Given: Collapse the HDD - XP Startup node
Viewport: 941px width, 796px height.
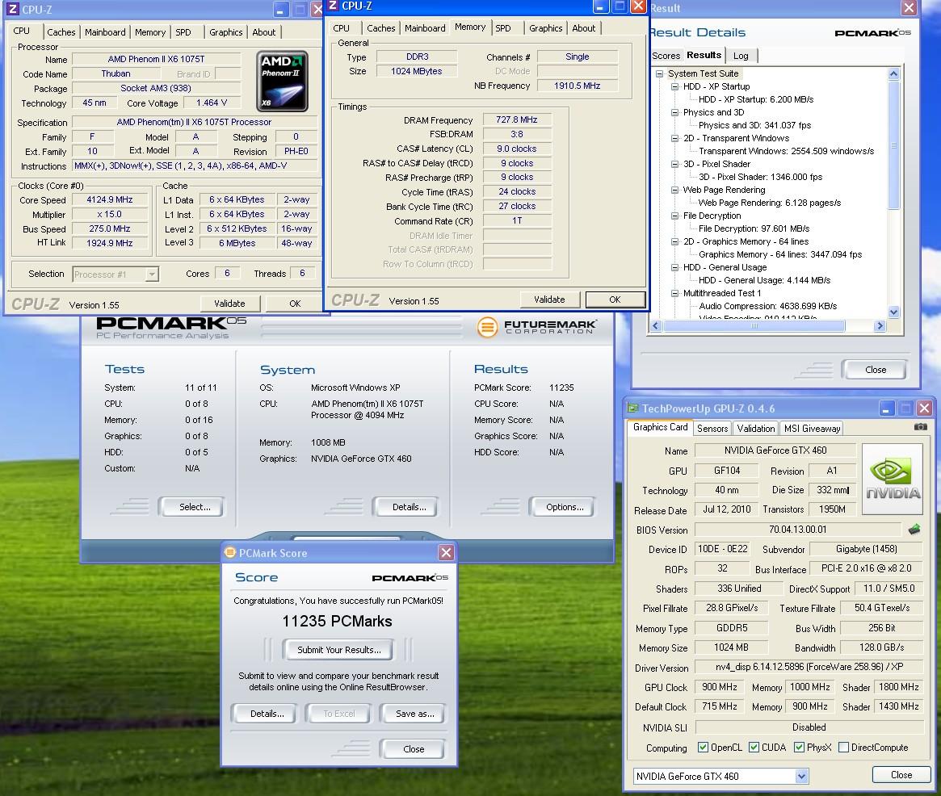Looking at the screenshot, I should pos(674,86).
